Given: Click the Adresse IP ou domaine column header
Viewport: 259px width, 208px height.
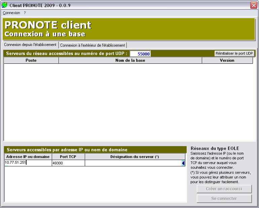Looking at the screenshot, I should [28, 157].
